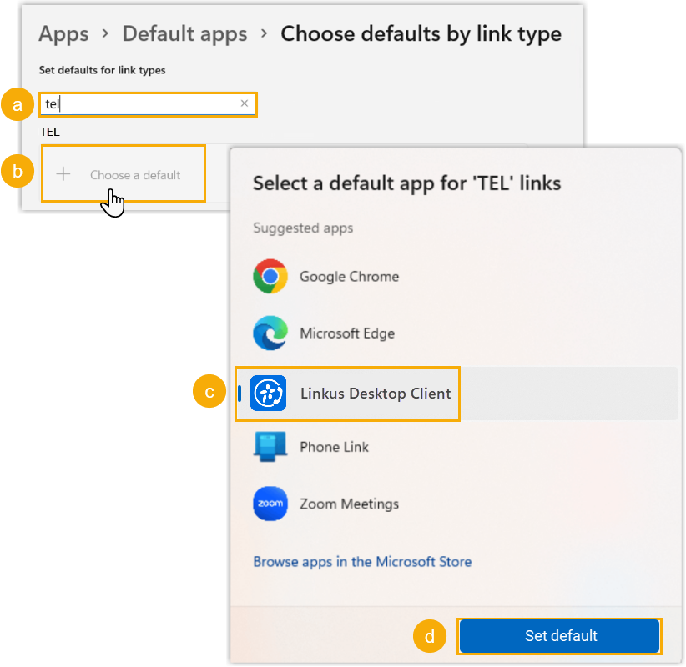Screen dimensions: 686x667
Task: Click the plus icon beside Choose a default
Action: coord(63,174)
